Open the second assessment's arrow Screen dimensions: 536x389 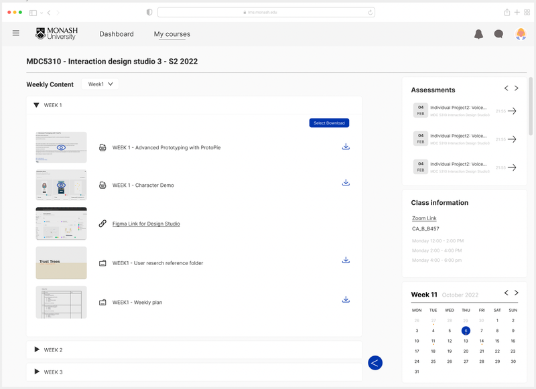click(x=512, y=139)
